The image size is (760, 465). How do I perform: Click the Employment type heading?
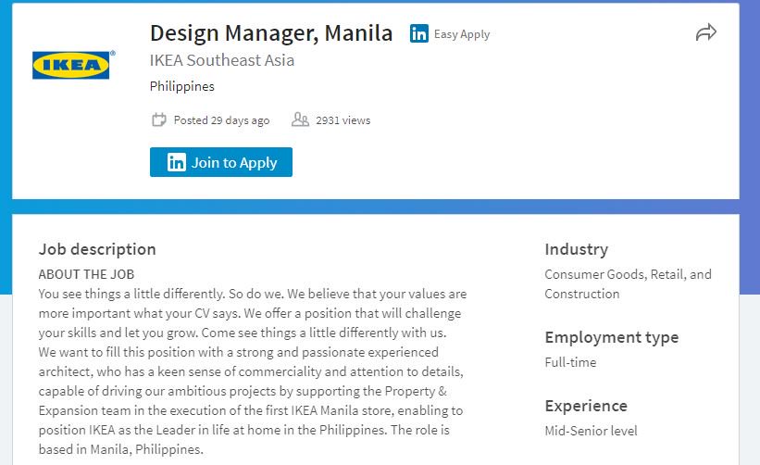pyautogui.click(x=612, y=337)
